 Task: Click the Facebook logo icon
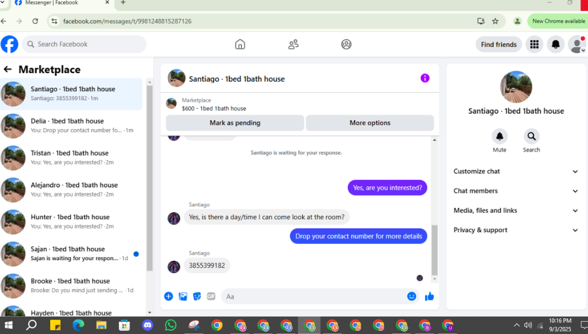tap(9, 45)
